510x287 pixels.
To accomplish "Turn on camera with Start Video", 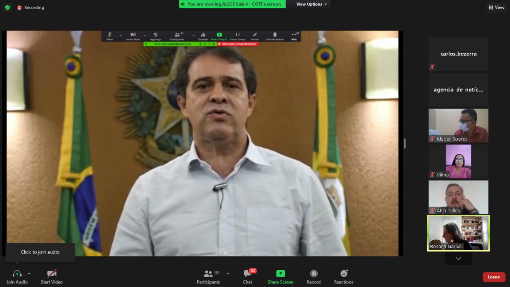I will (x=51, y=277).
